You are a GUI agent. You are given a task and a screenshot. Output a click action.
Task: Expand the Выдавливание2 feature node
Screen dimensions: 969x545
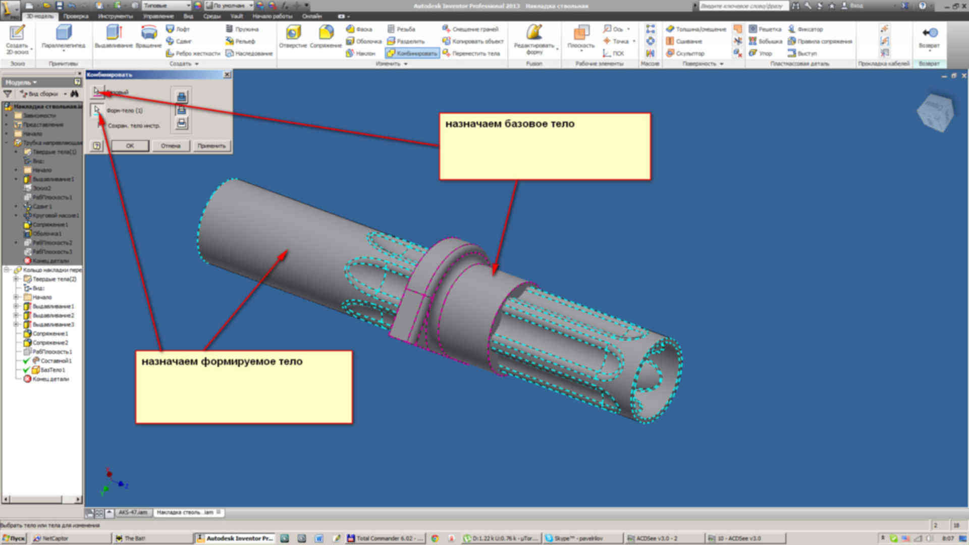(x=16, y=315)
